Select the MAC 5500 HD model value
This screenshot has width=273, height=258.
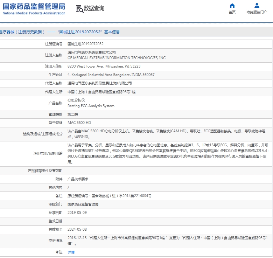[79, 123]
